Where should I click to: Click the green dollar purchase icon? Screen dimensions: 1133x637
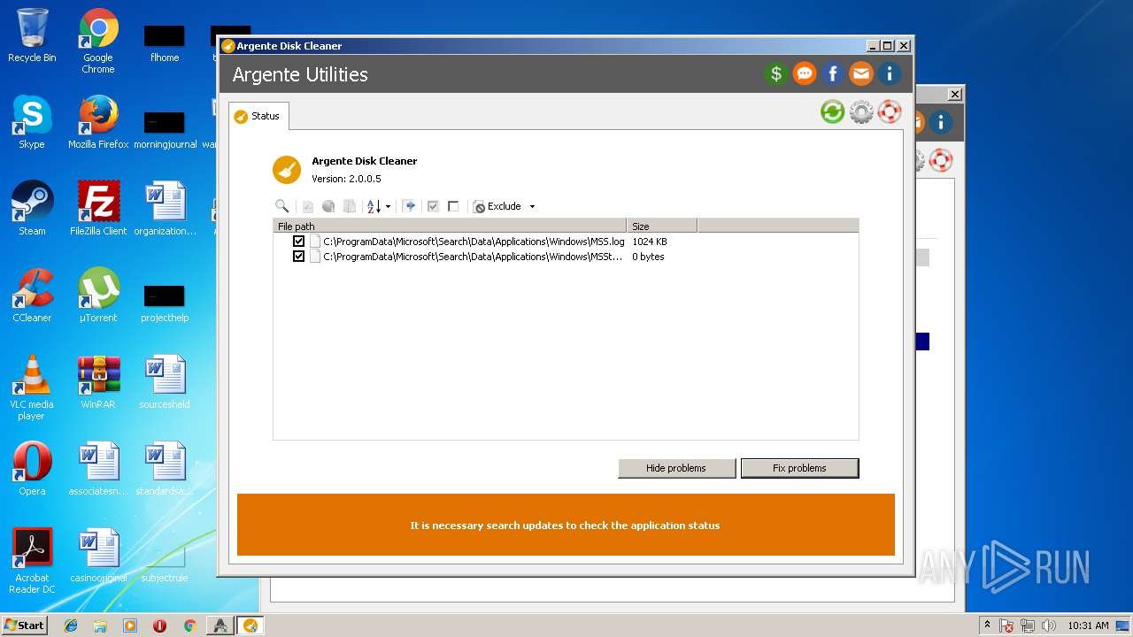(776, 74)
